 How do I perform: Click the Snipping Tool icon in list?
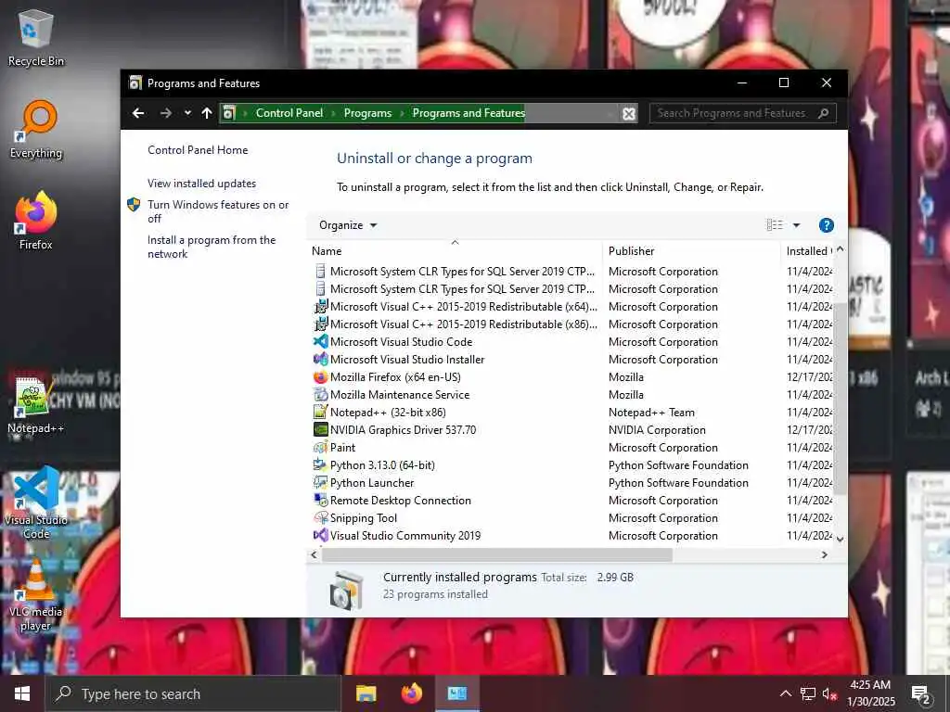320,517
